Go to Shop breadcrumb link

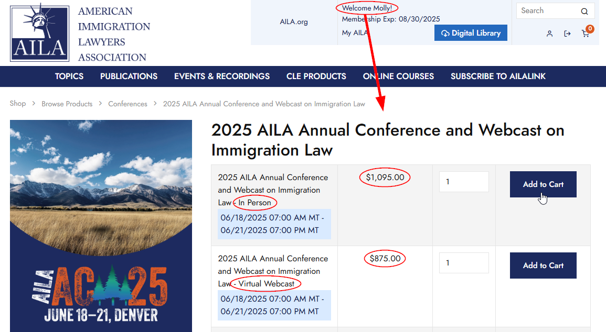(18, 104)
